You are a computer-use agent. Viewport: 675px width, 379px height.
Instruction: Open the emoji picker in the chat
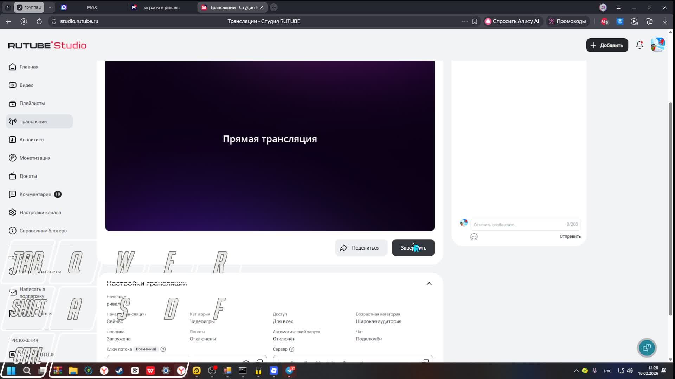pyautogui.click(x=474, y=237)
